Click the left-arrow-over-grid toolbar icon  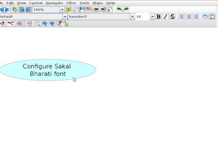pos(21,10)
